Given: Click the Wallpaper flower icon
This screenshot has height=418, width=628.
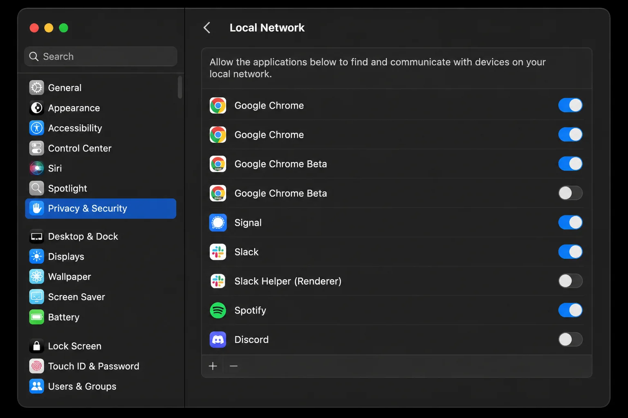Looking at the screenshot, I should [36, 277].
